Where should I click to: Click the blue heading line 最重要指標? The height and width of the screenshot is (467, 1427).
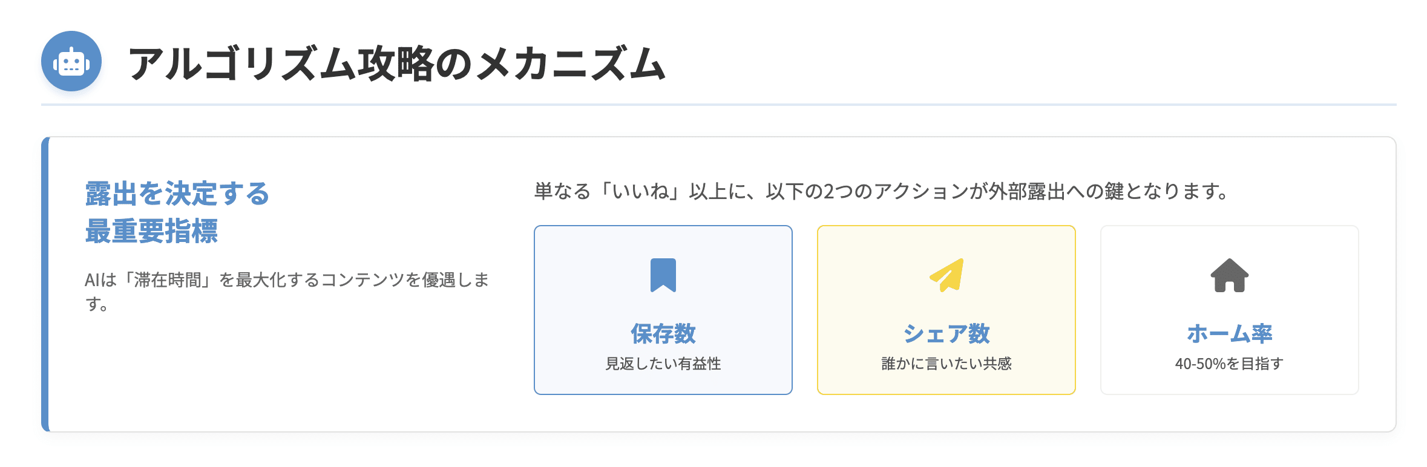click(x=151, y=231)
